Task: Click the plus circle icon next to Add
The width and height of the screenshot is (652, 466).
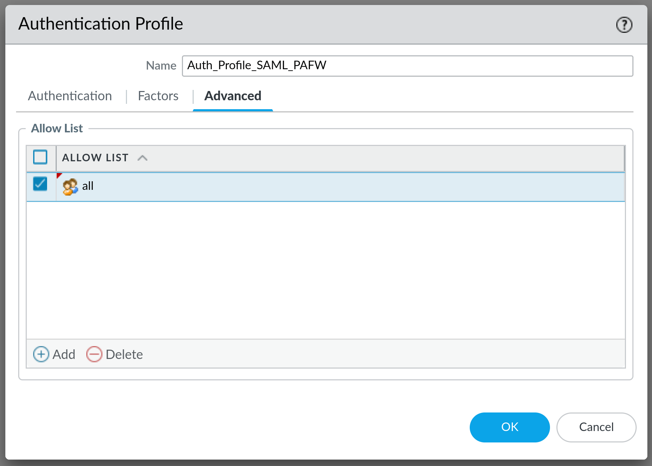Action: 41,354
